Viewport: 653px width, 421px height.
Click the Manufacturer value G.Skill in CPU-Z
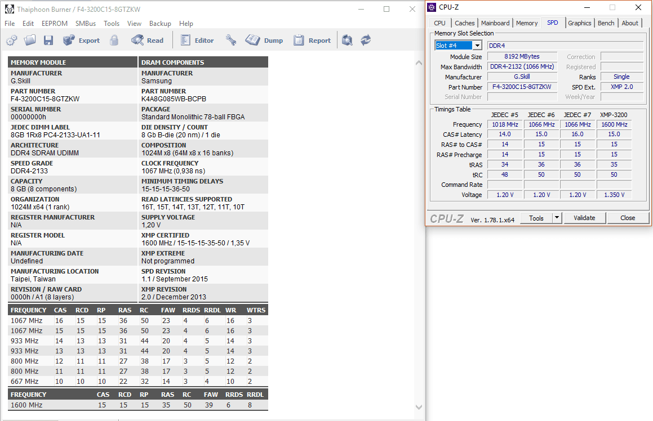[522, 77]
